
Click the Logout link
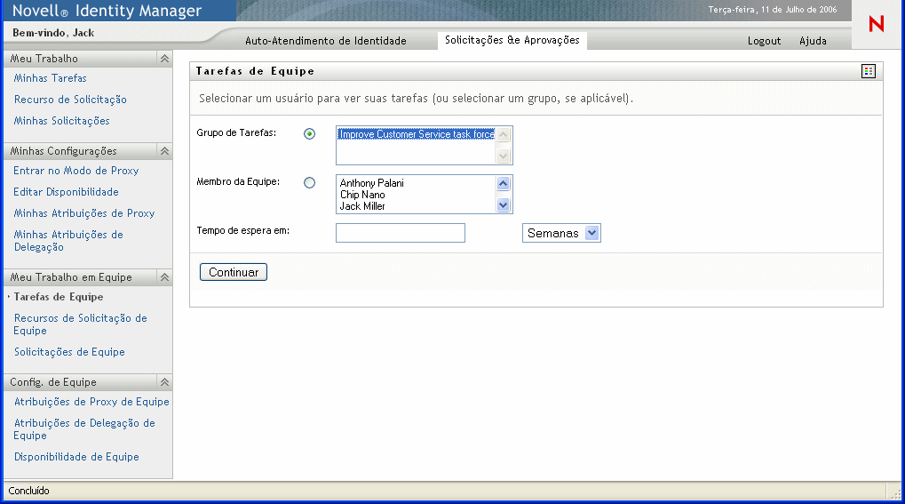point(764,41)
